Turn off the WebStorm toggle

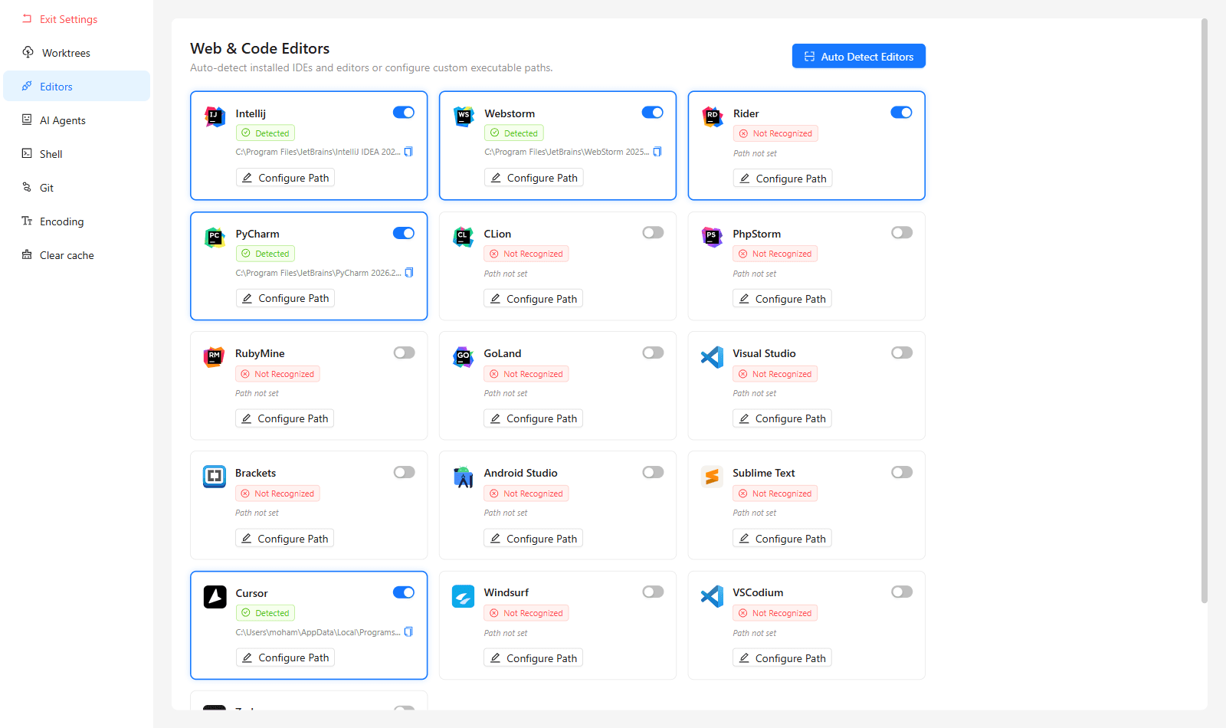coord(653,113)
